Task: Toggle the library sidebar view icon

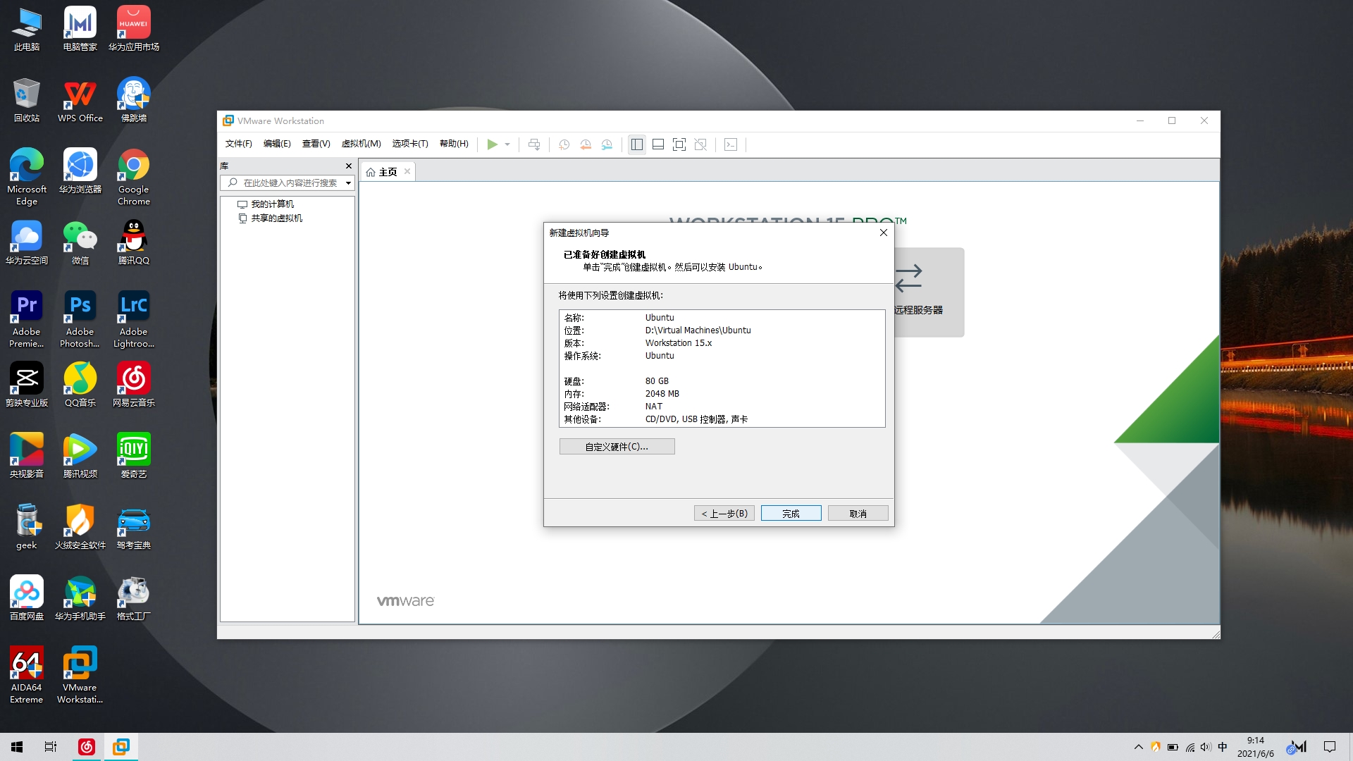Action: pyautogui.click(x=637, y=144)
